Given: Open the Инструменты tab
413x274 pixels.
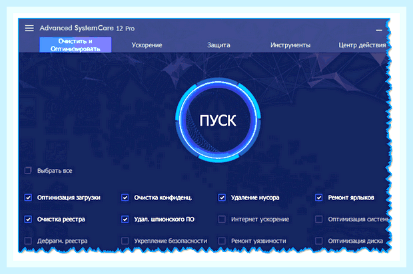Looking at the screenshot, I should coord(290,45).
